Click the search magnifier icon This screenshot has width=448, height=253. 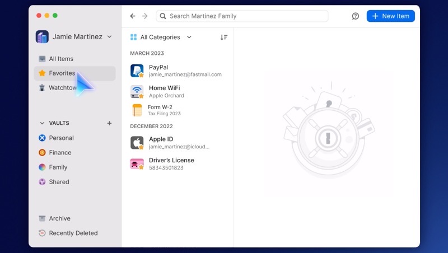pos(163,16)
